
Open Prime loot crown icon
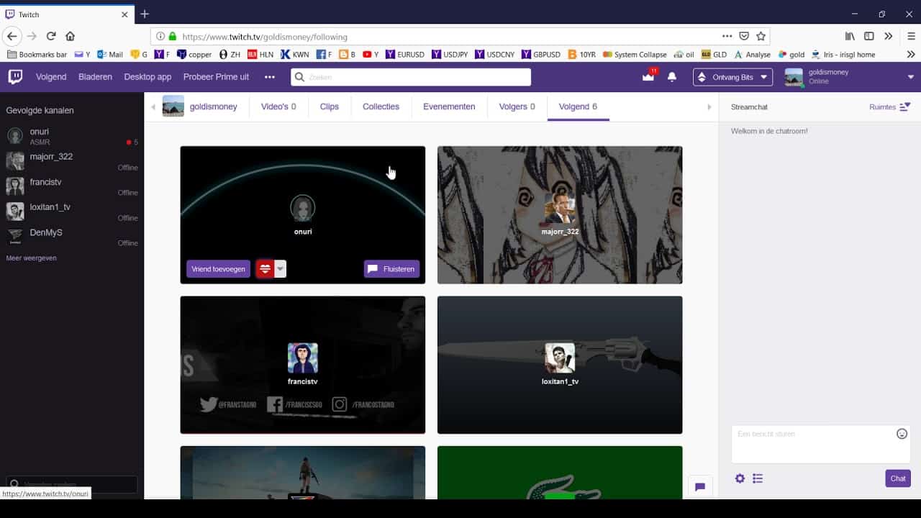coord(648,77)
